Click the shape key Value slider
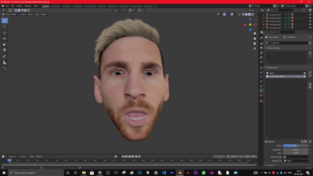The height and width of the screenshot is (176, 313). click(x=296, y=146)
